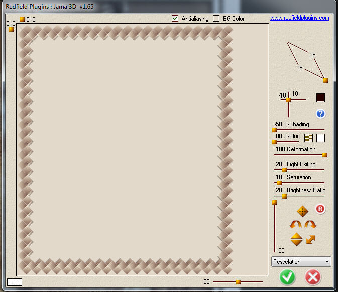This screenshot has width=338, height=292.
Task: Click the blue question mark help icon
Action: [x=320, y=114]
